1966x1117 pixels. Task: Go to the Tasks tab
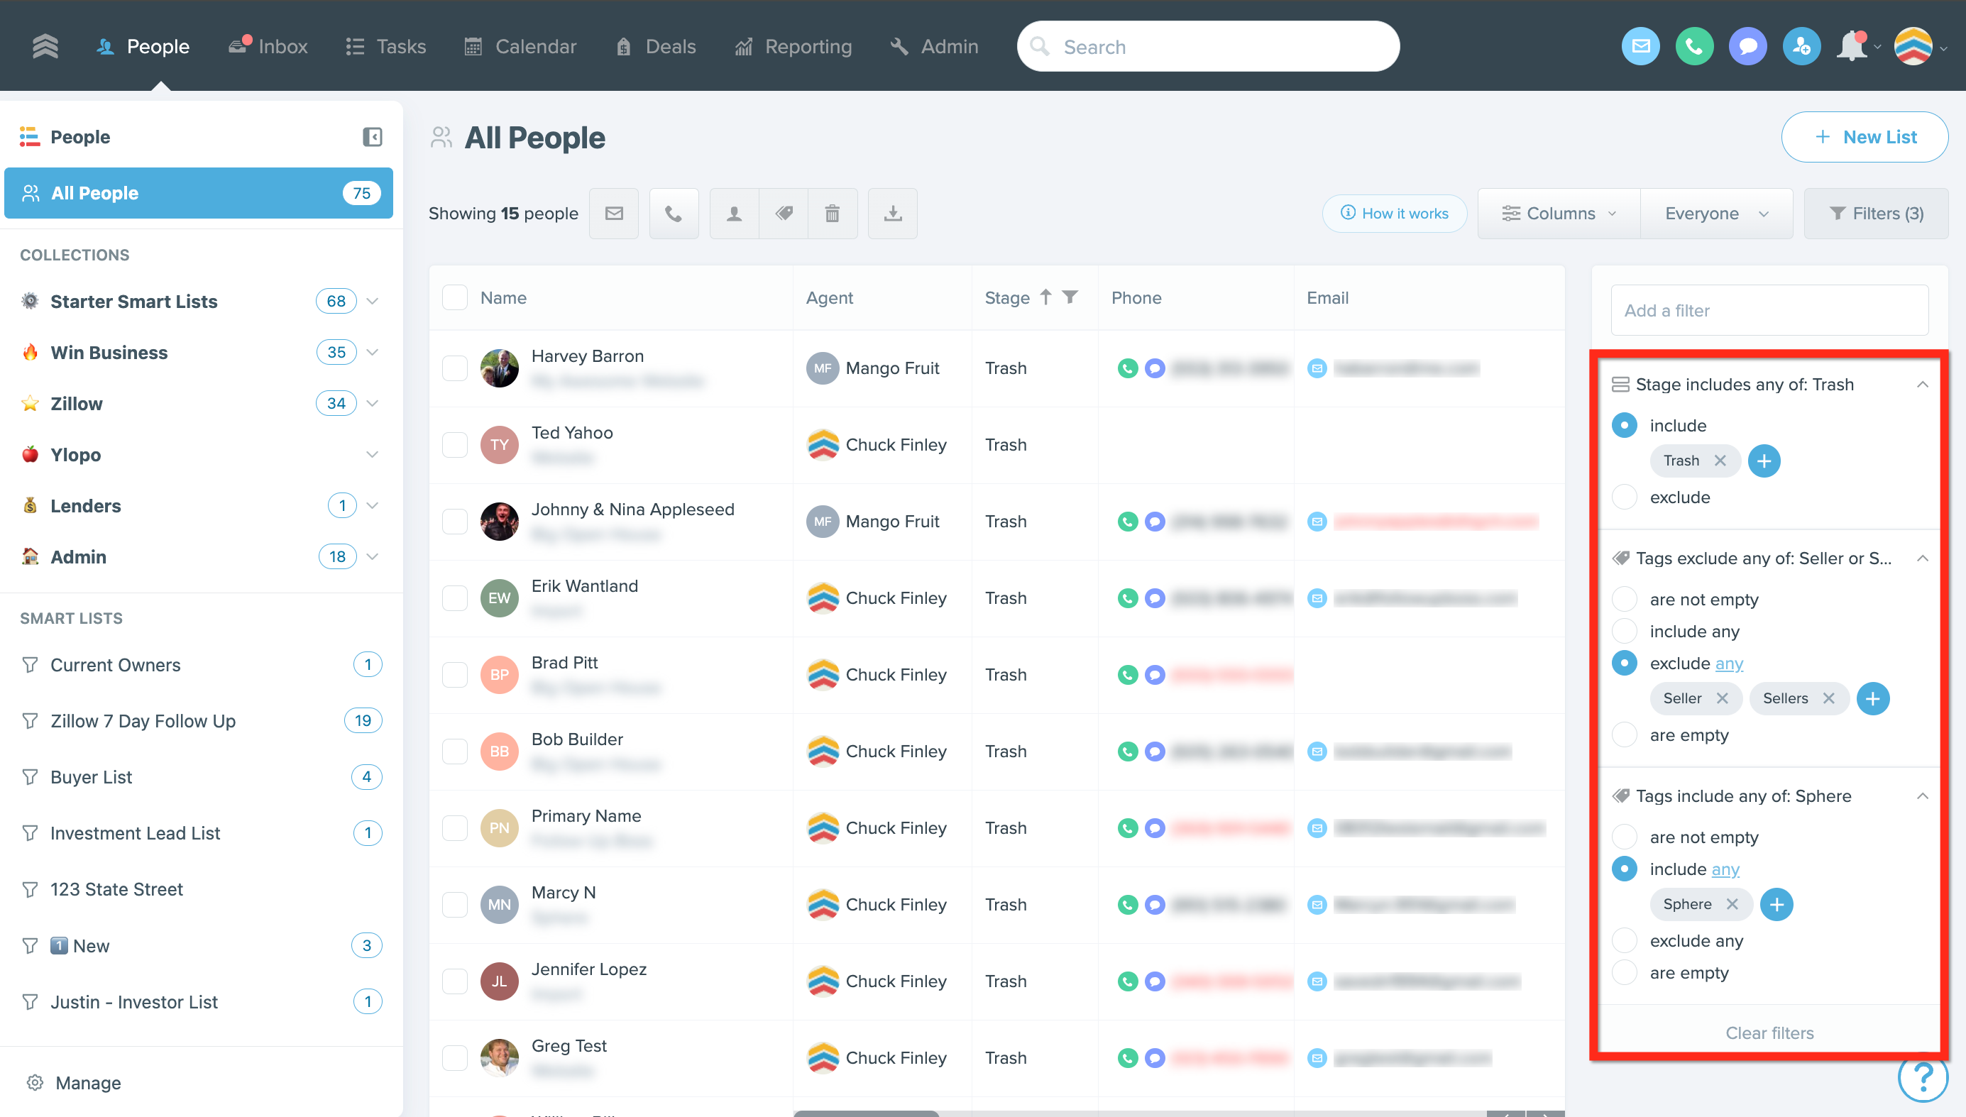pyautogui.click(x=385, y=47)
